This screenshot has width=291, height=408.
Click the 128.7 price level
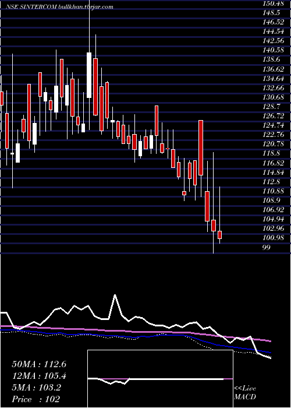(271, 107)
